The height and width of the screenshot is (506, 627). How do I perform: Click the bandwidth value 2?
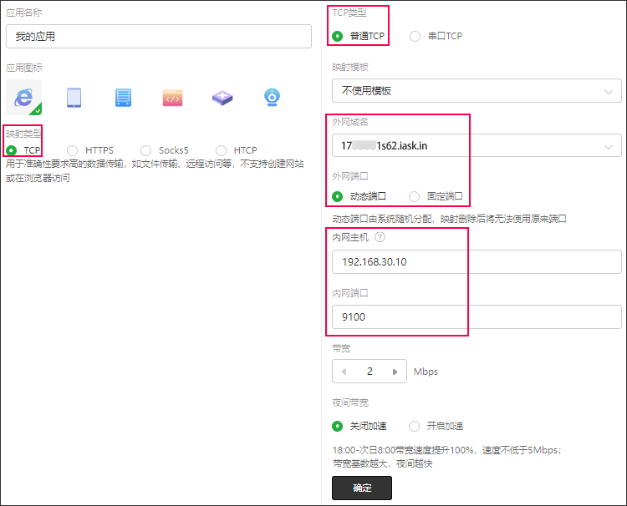coord(370,372)
